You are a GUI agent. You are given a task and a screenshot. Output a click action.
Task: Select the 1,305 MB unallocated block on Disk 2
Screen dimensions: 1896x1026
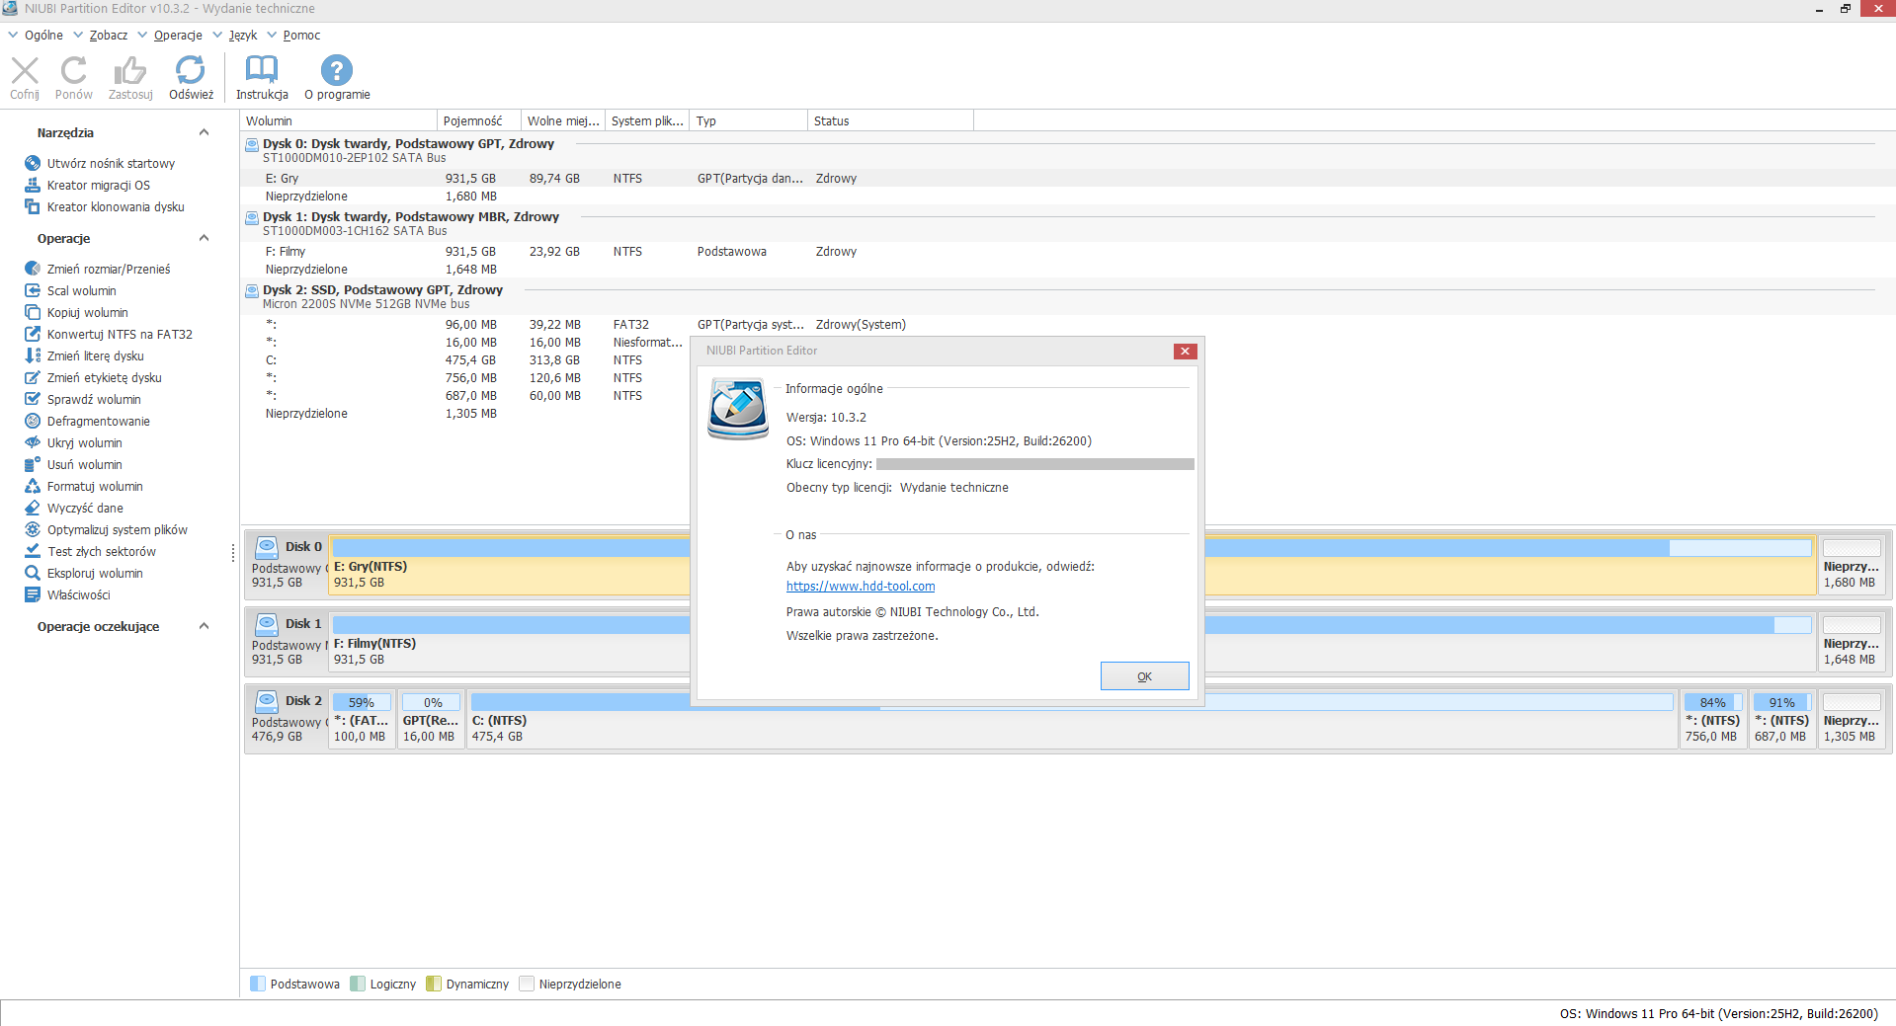click(1851, 719)
